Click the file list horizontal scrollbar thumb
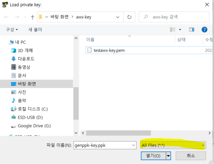The width and height of the screenshot is (214, 164). pyautogui.click(x=118, y=133)
